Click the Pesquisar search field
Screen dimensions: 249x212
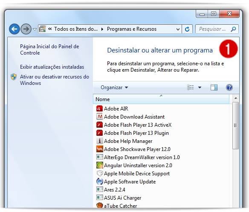[x=217, y=29]
